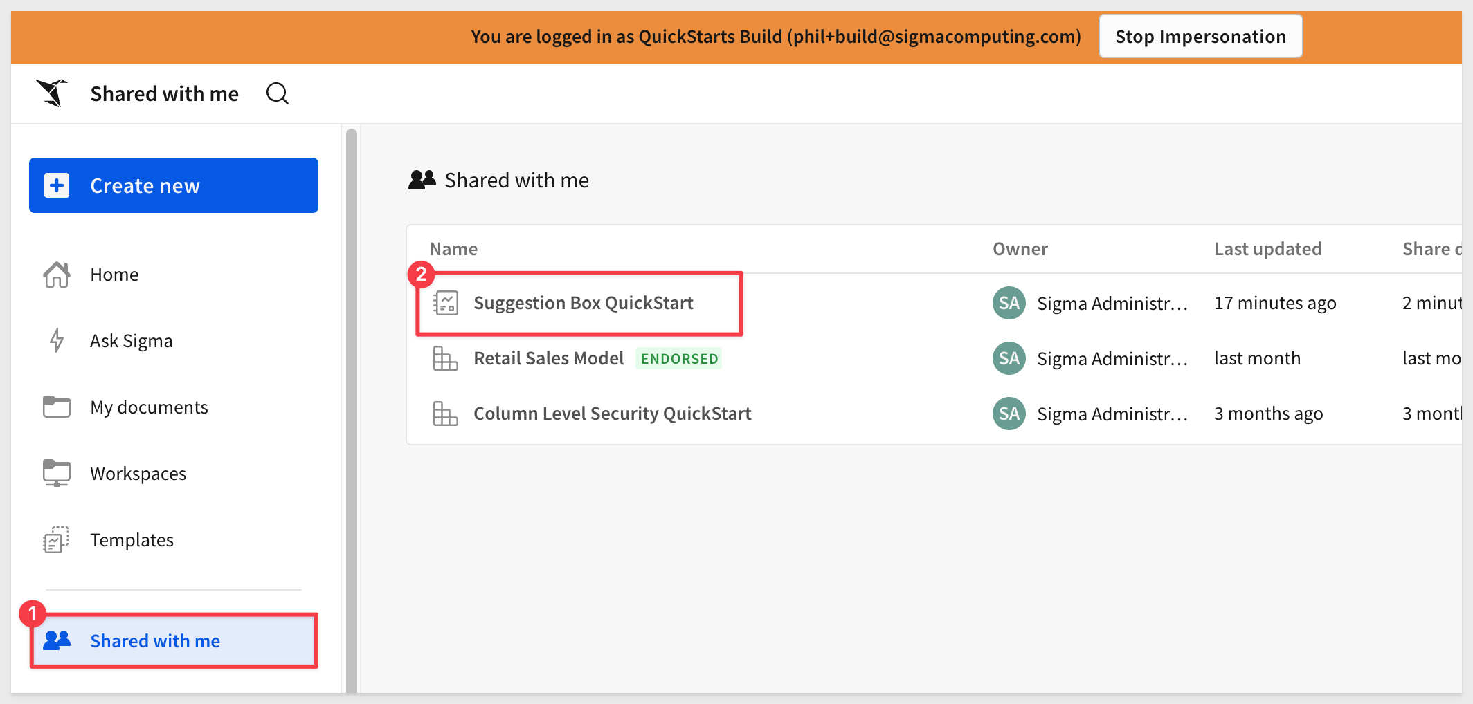Image resolution: width=1473 pixels, height=704 pixels.
Task: Click the Workspaces icon in sidebar
Action: coord(57,473)
